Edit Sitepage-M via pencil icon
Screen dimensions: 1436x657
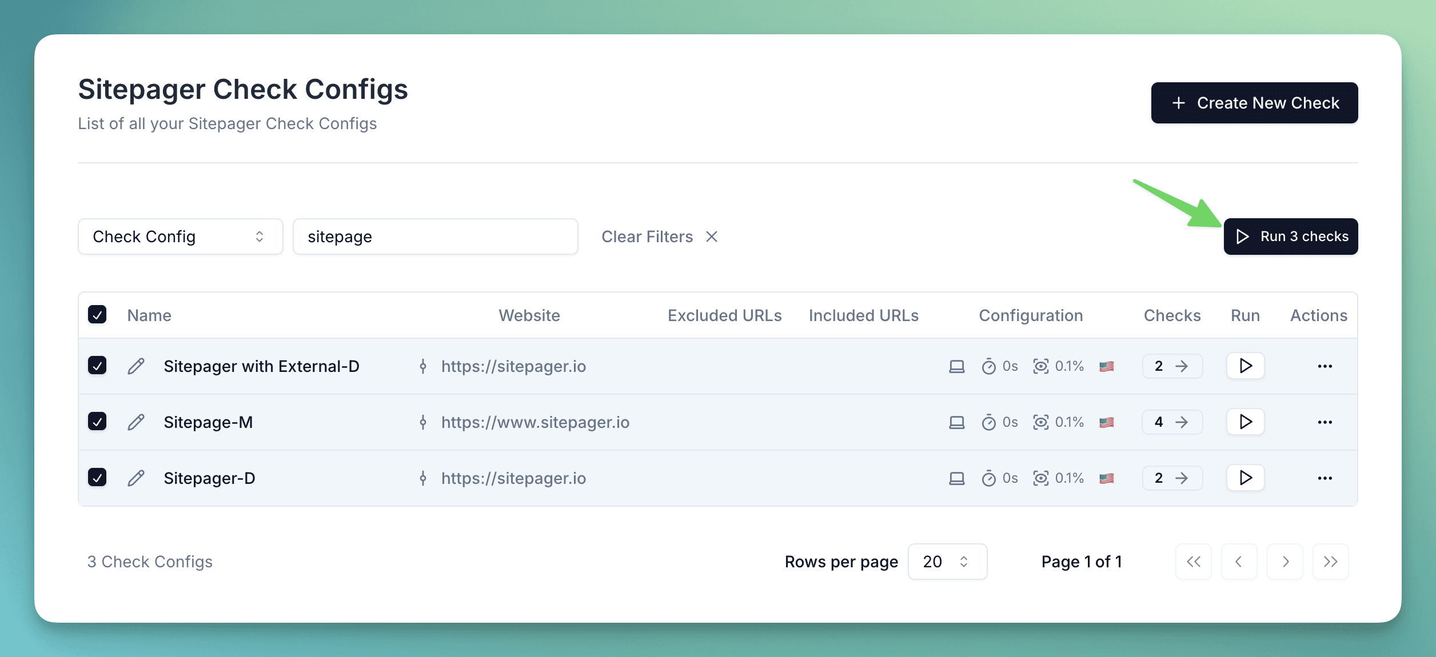click(x=136, y=422)
